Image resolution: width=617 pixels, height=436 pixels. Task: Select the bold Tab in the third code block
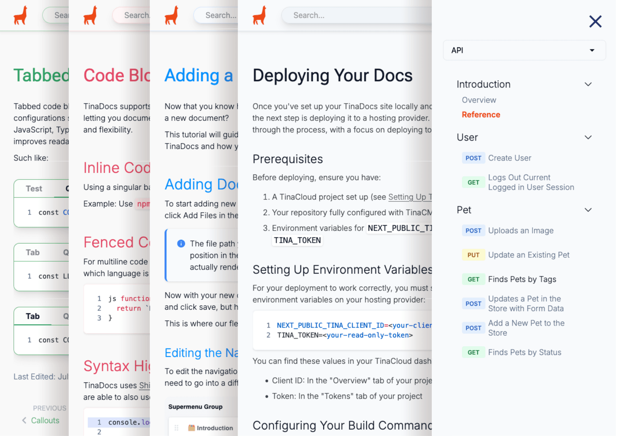point(33,316)
